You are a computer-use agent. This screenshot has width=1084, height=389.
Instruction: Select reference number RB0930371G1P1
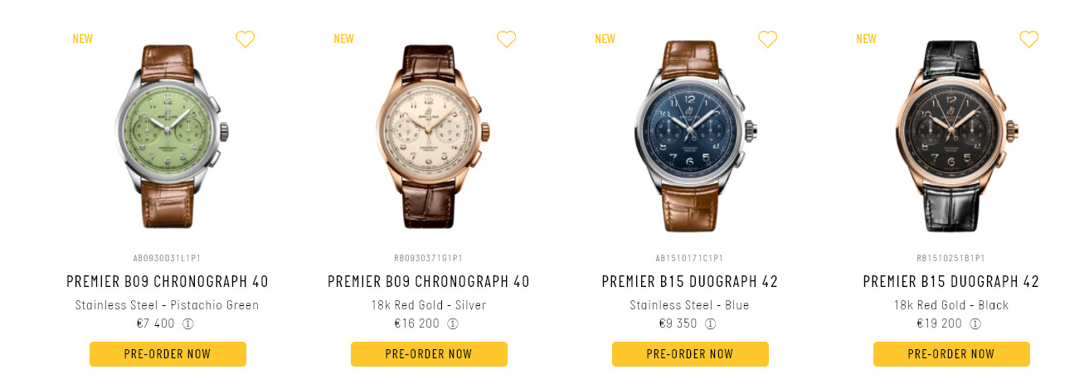(x=429, y=259)
